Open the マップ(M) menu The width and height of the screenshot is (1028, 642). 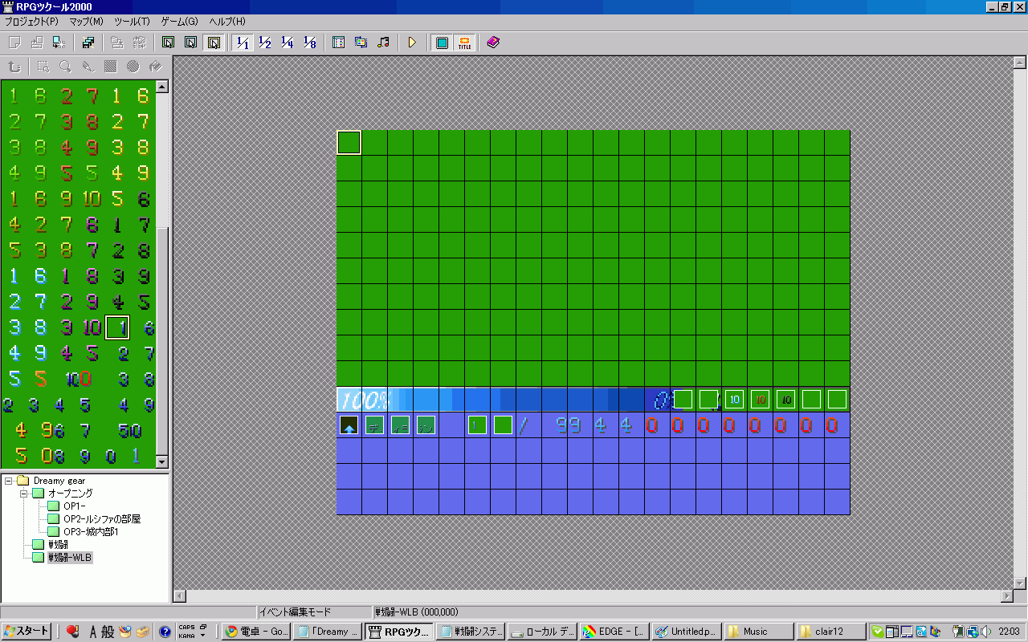coord(86,22)
